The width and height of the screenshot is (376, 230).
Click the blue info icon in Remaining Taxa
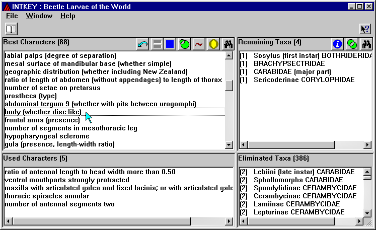(x=337, y=44)
